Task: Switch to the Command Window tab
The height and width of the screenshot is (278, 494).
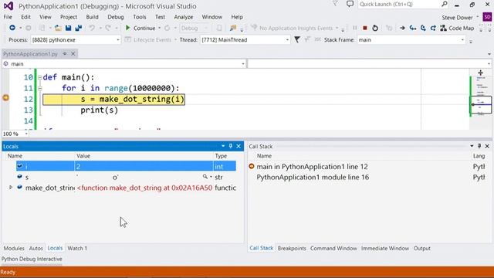Action: [333, 249]
